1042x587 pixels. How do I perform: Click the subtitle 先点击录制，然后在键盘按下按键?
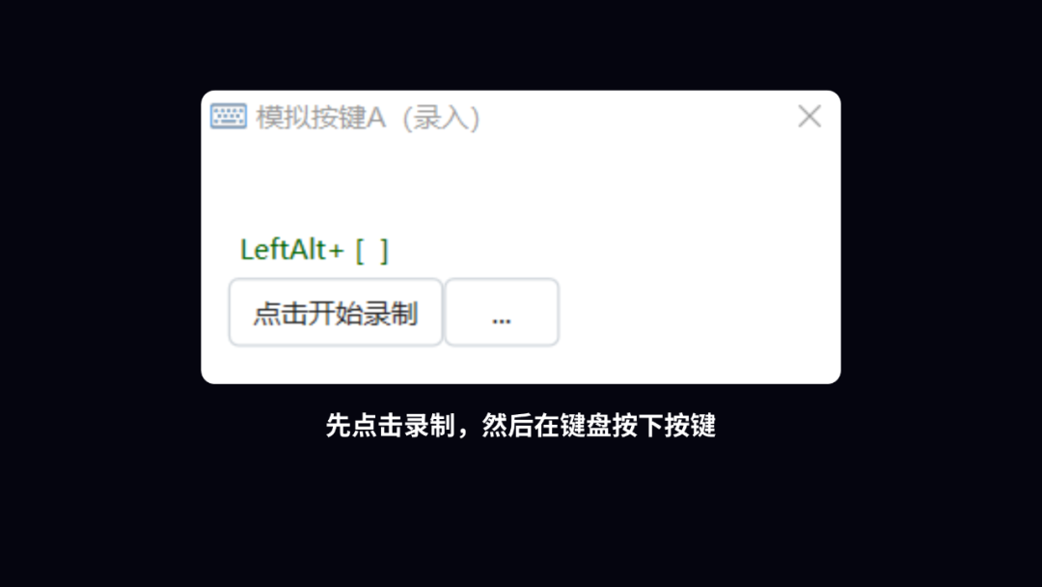tap(520, 426)
